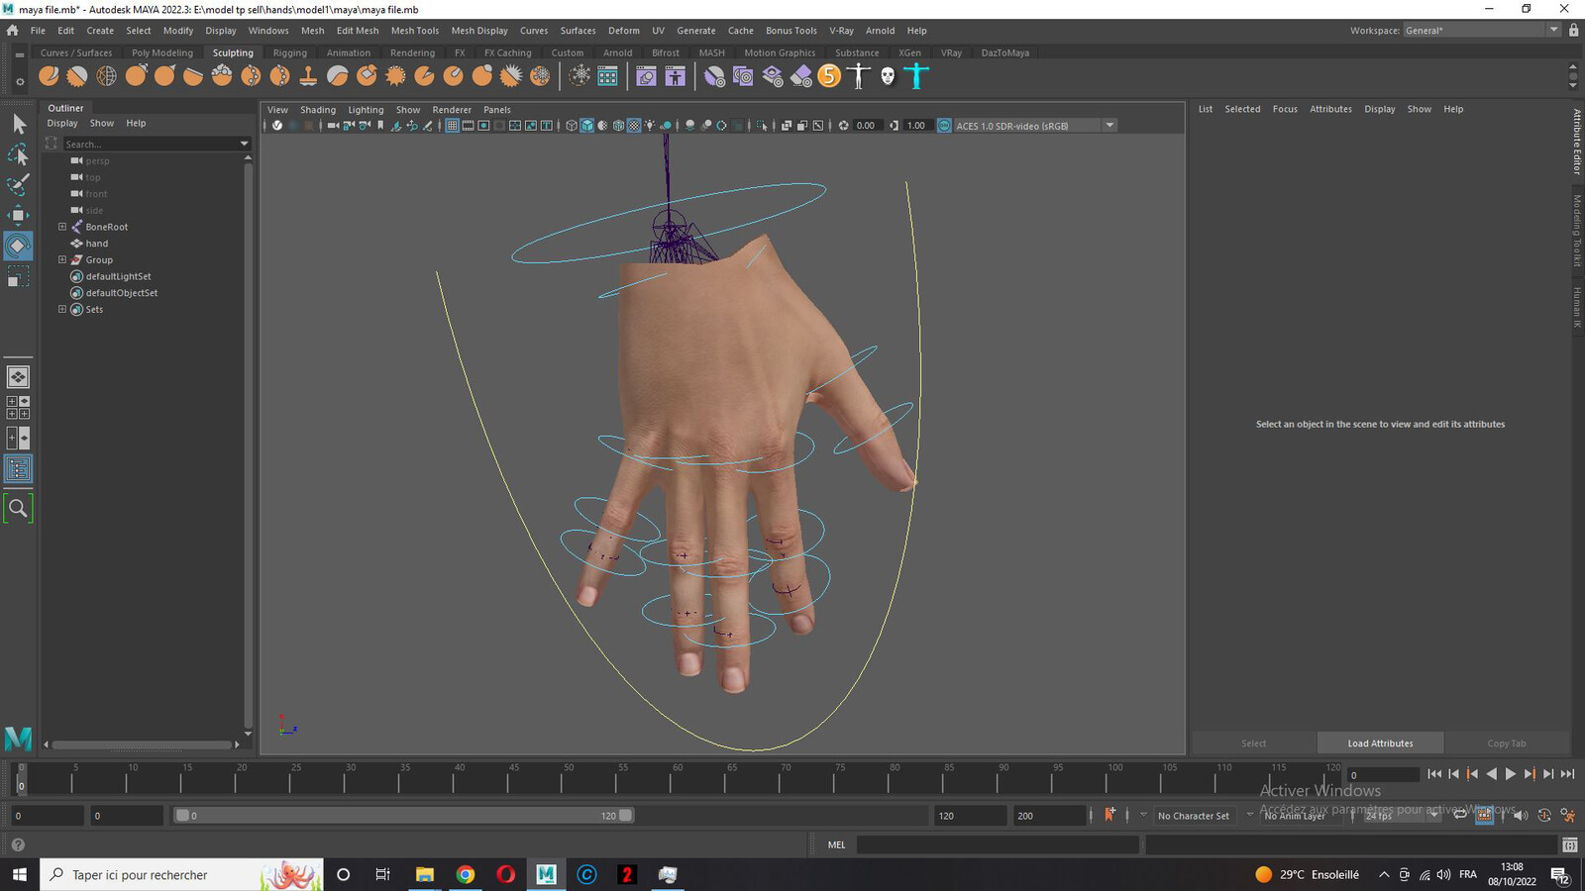Open the Outliner search magnifier tool
Image resolution: width=1585 pixels, height=891 pixels.
[18, 509]
